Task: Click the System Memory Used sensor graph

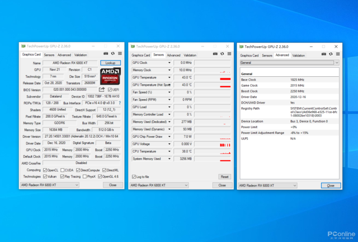Action: (x=213, y=159)
